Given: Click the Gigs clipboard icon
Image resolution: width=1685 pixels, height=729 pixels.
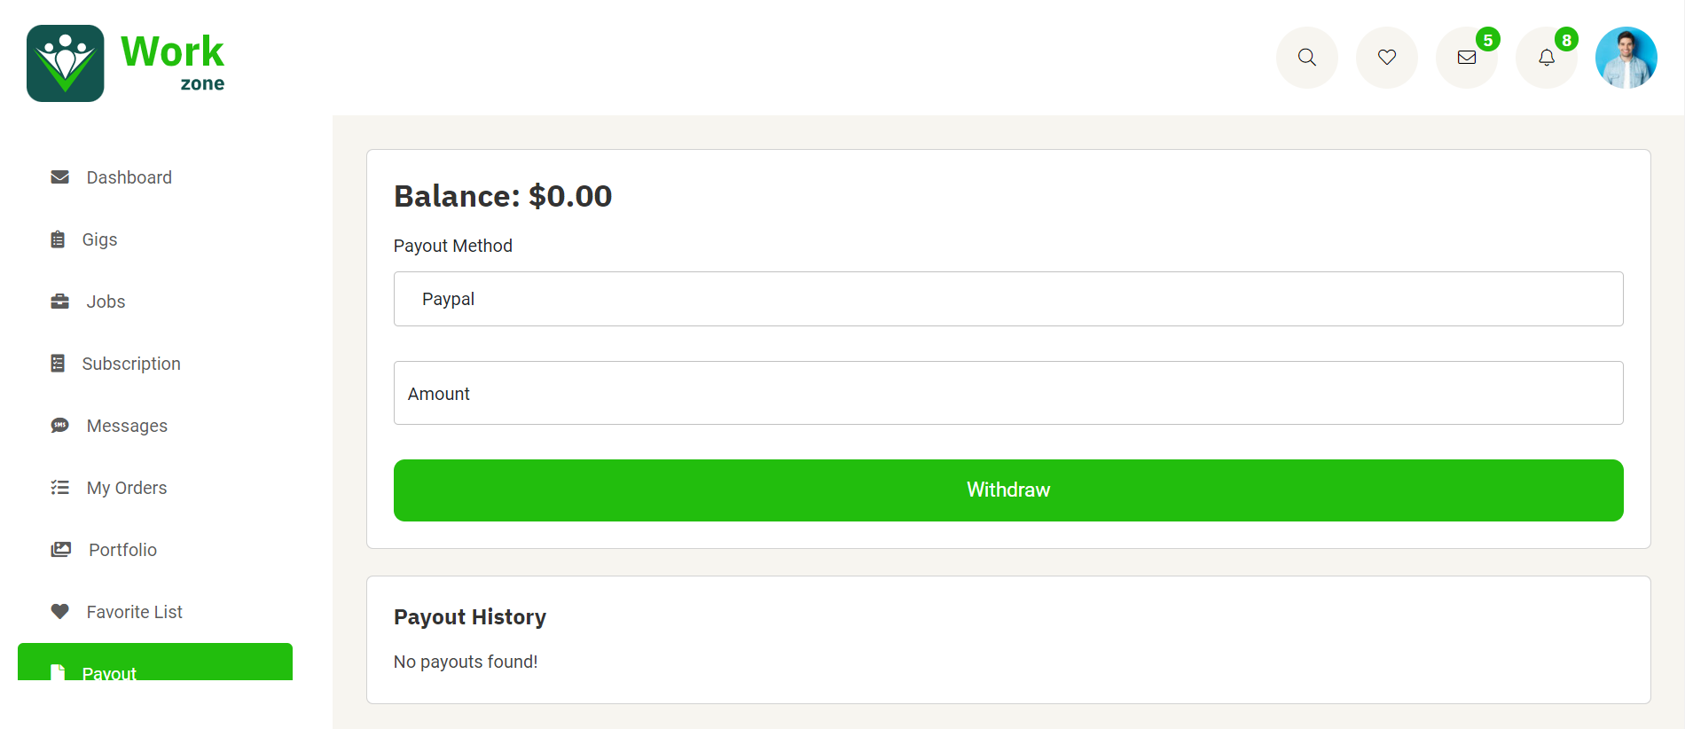Looking at the screenshot, I should 58,239.
